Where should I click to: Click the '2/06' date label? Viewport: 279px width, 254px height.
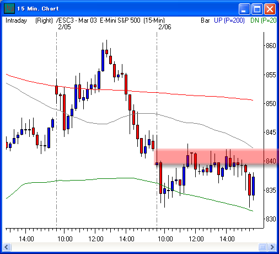(x=165, y=27)
